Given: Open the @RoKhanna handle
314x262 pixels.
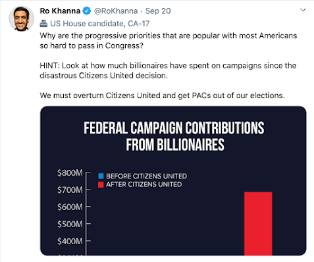Looking at the screenshot, I should coord(116,11).
